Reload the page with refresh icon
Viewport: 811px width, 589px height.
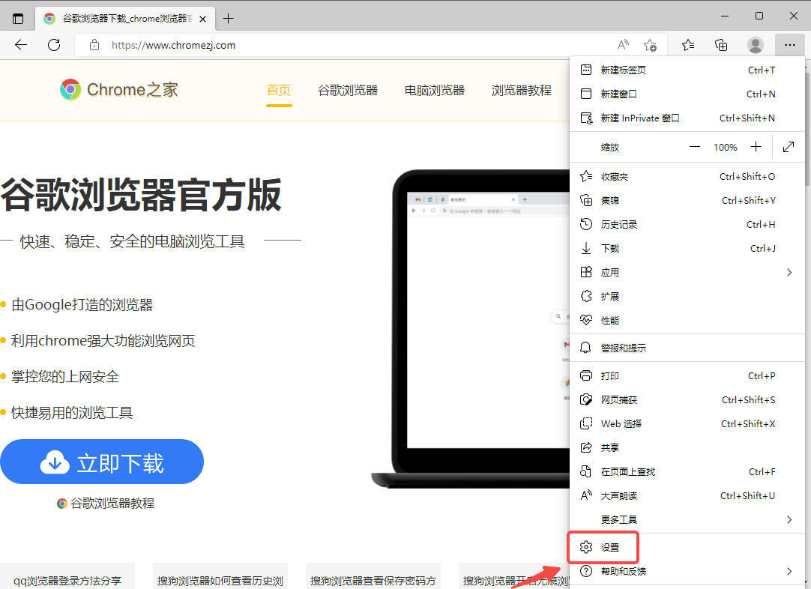(54, 45)
